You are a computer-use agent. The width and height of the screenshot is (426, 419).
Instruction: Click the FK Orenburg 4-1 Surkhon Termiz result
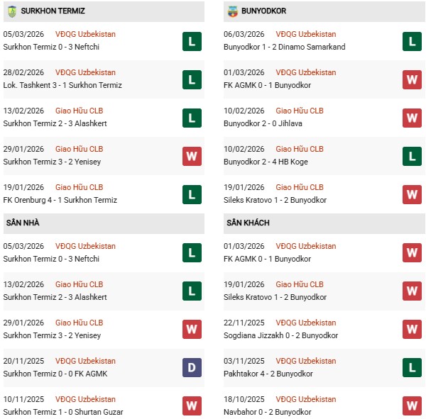coord(62,200)
